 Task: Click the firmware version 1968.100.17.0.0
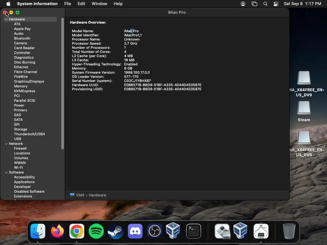click(137, 72)
